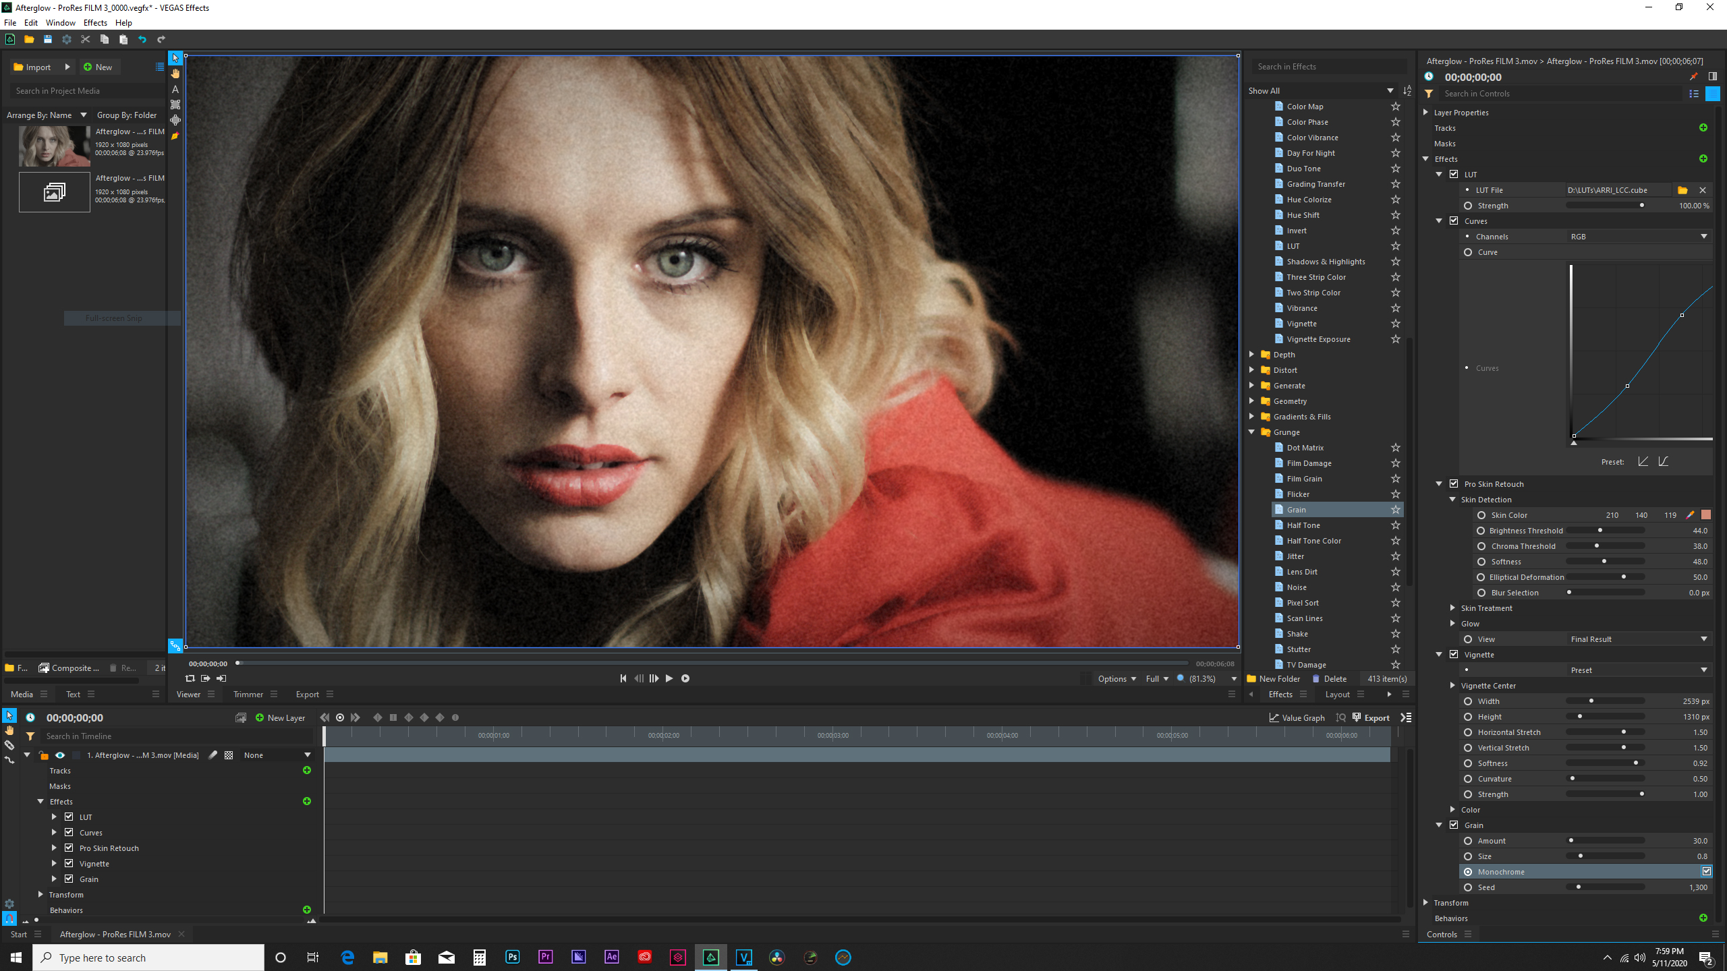This screenshot has width=1727, height=971.
Task: Switch to the Text tab
Action: tap(73, 695)
